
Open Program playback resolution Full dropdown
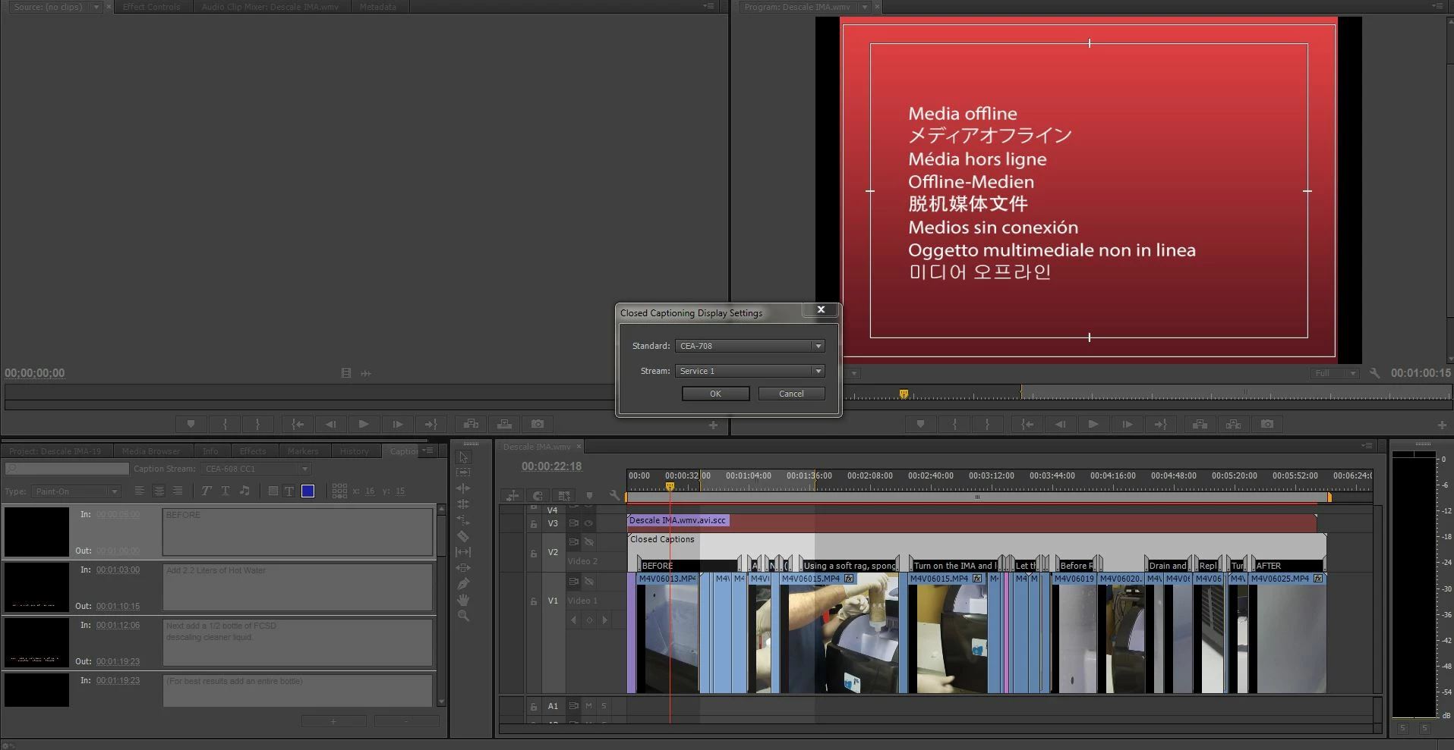click(1335, 373)
